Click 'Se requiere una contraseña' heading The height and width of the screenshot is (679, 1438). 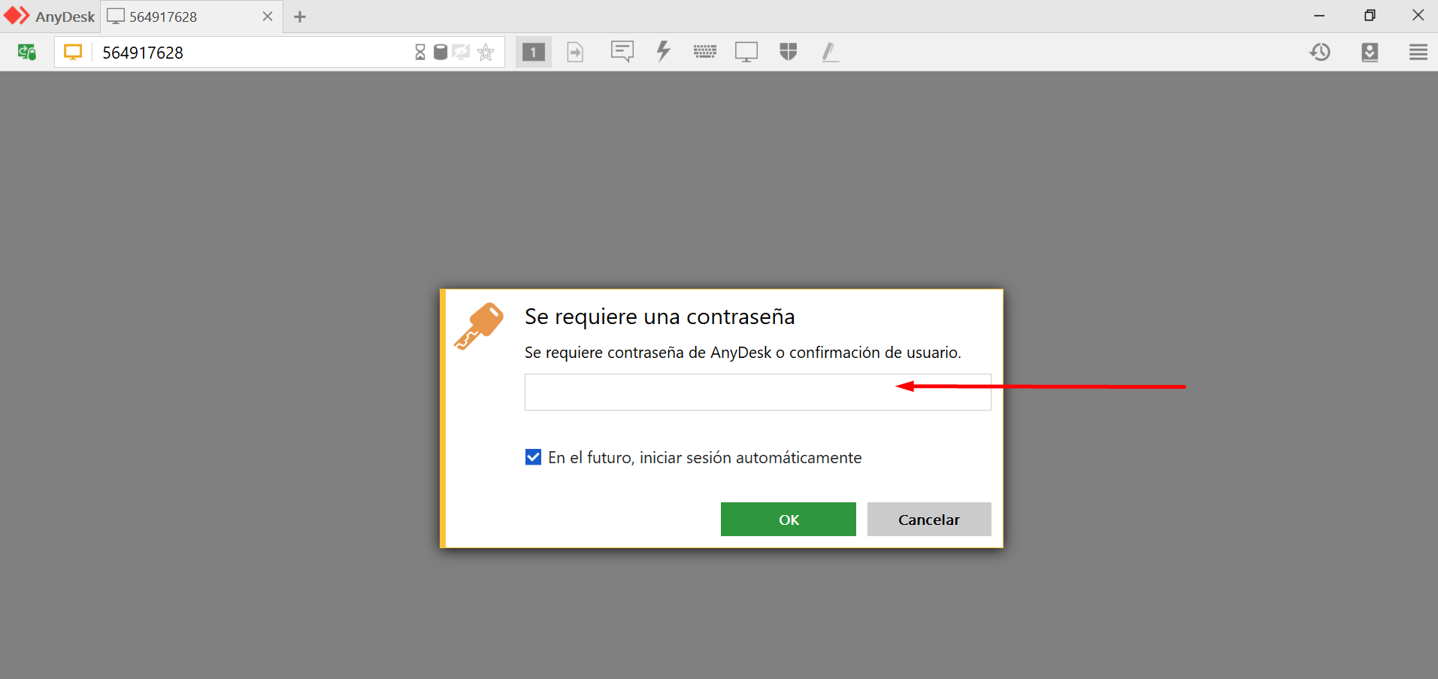tap(659, 317)
